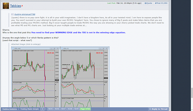Go to page 4695
Screen dimensions: 193x111
(x=50, y=109)
